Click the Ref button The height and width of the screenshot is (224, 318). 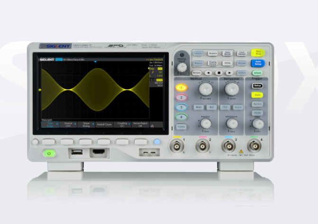pyautogui.click(x=211, y=107)
